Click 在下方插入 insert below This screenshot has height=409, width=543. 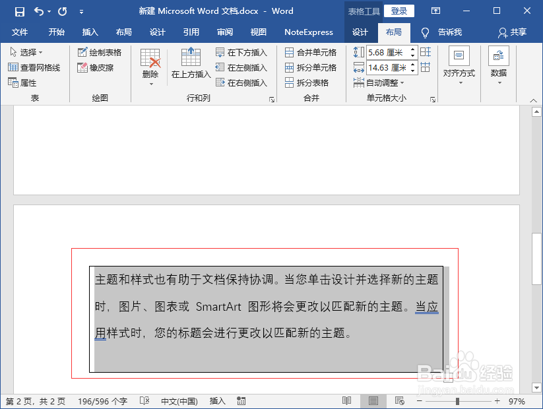(x=241, y=52)
